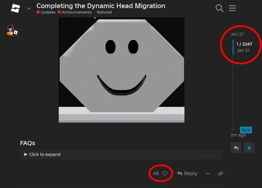The height and width of the screenshot is (188, 262).
Task: Go back using the Back button
Action: 246,130
